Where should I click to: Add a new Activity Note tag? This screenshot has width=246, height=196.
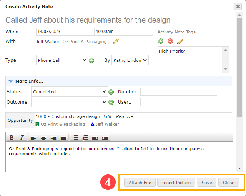click(x=161, y=41)
